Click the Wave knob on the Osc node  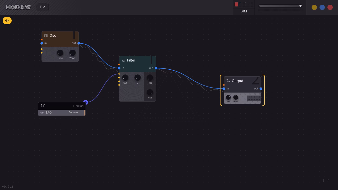(72, 53)
